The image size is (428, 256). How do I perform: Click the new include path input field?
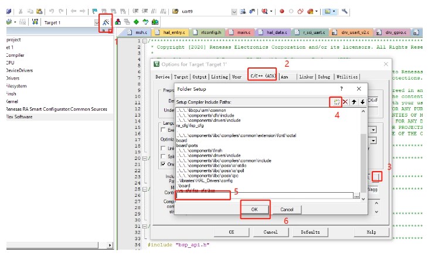click(264, 196)
